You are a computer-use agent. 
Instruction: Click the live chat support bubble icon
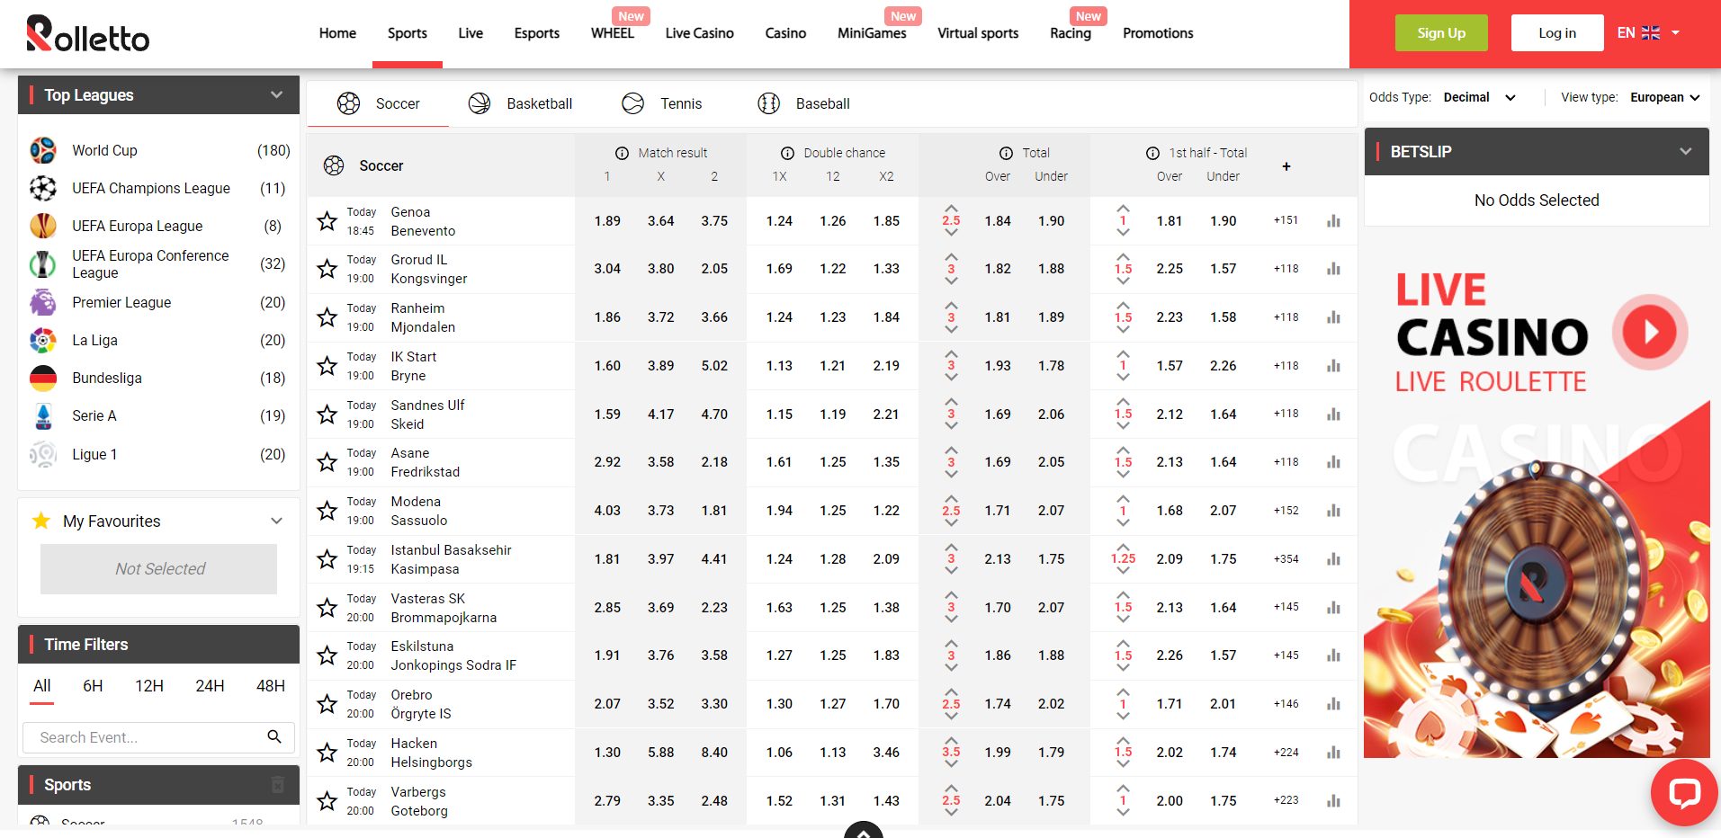pos(1684,793)
